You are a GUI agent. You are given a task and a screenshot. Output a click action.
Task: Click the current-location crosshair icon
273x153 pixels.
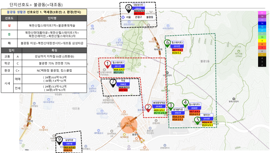(x=123, y=17)
